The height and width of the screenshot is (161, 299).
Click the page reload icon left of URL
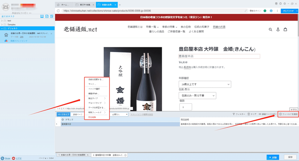click(58, 11)
